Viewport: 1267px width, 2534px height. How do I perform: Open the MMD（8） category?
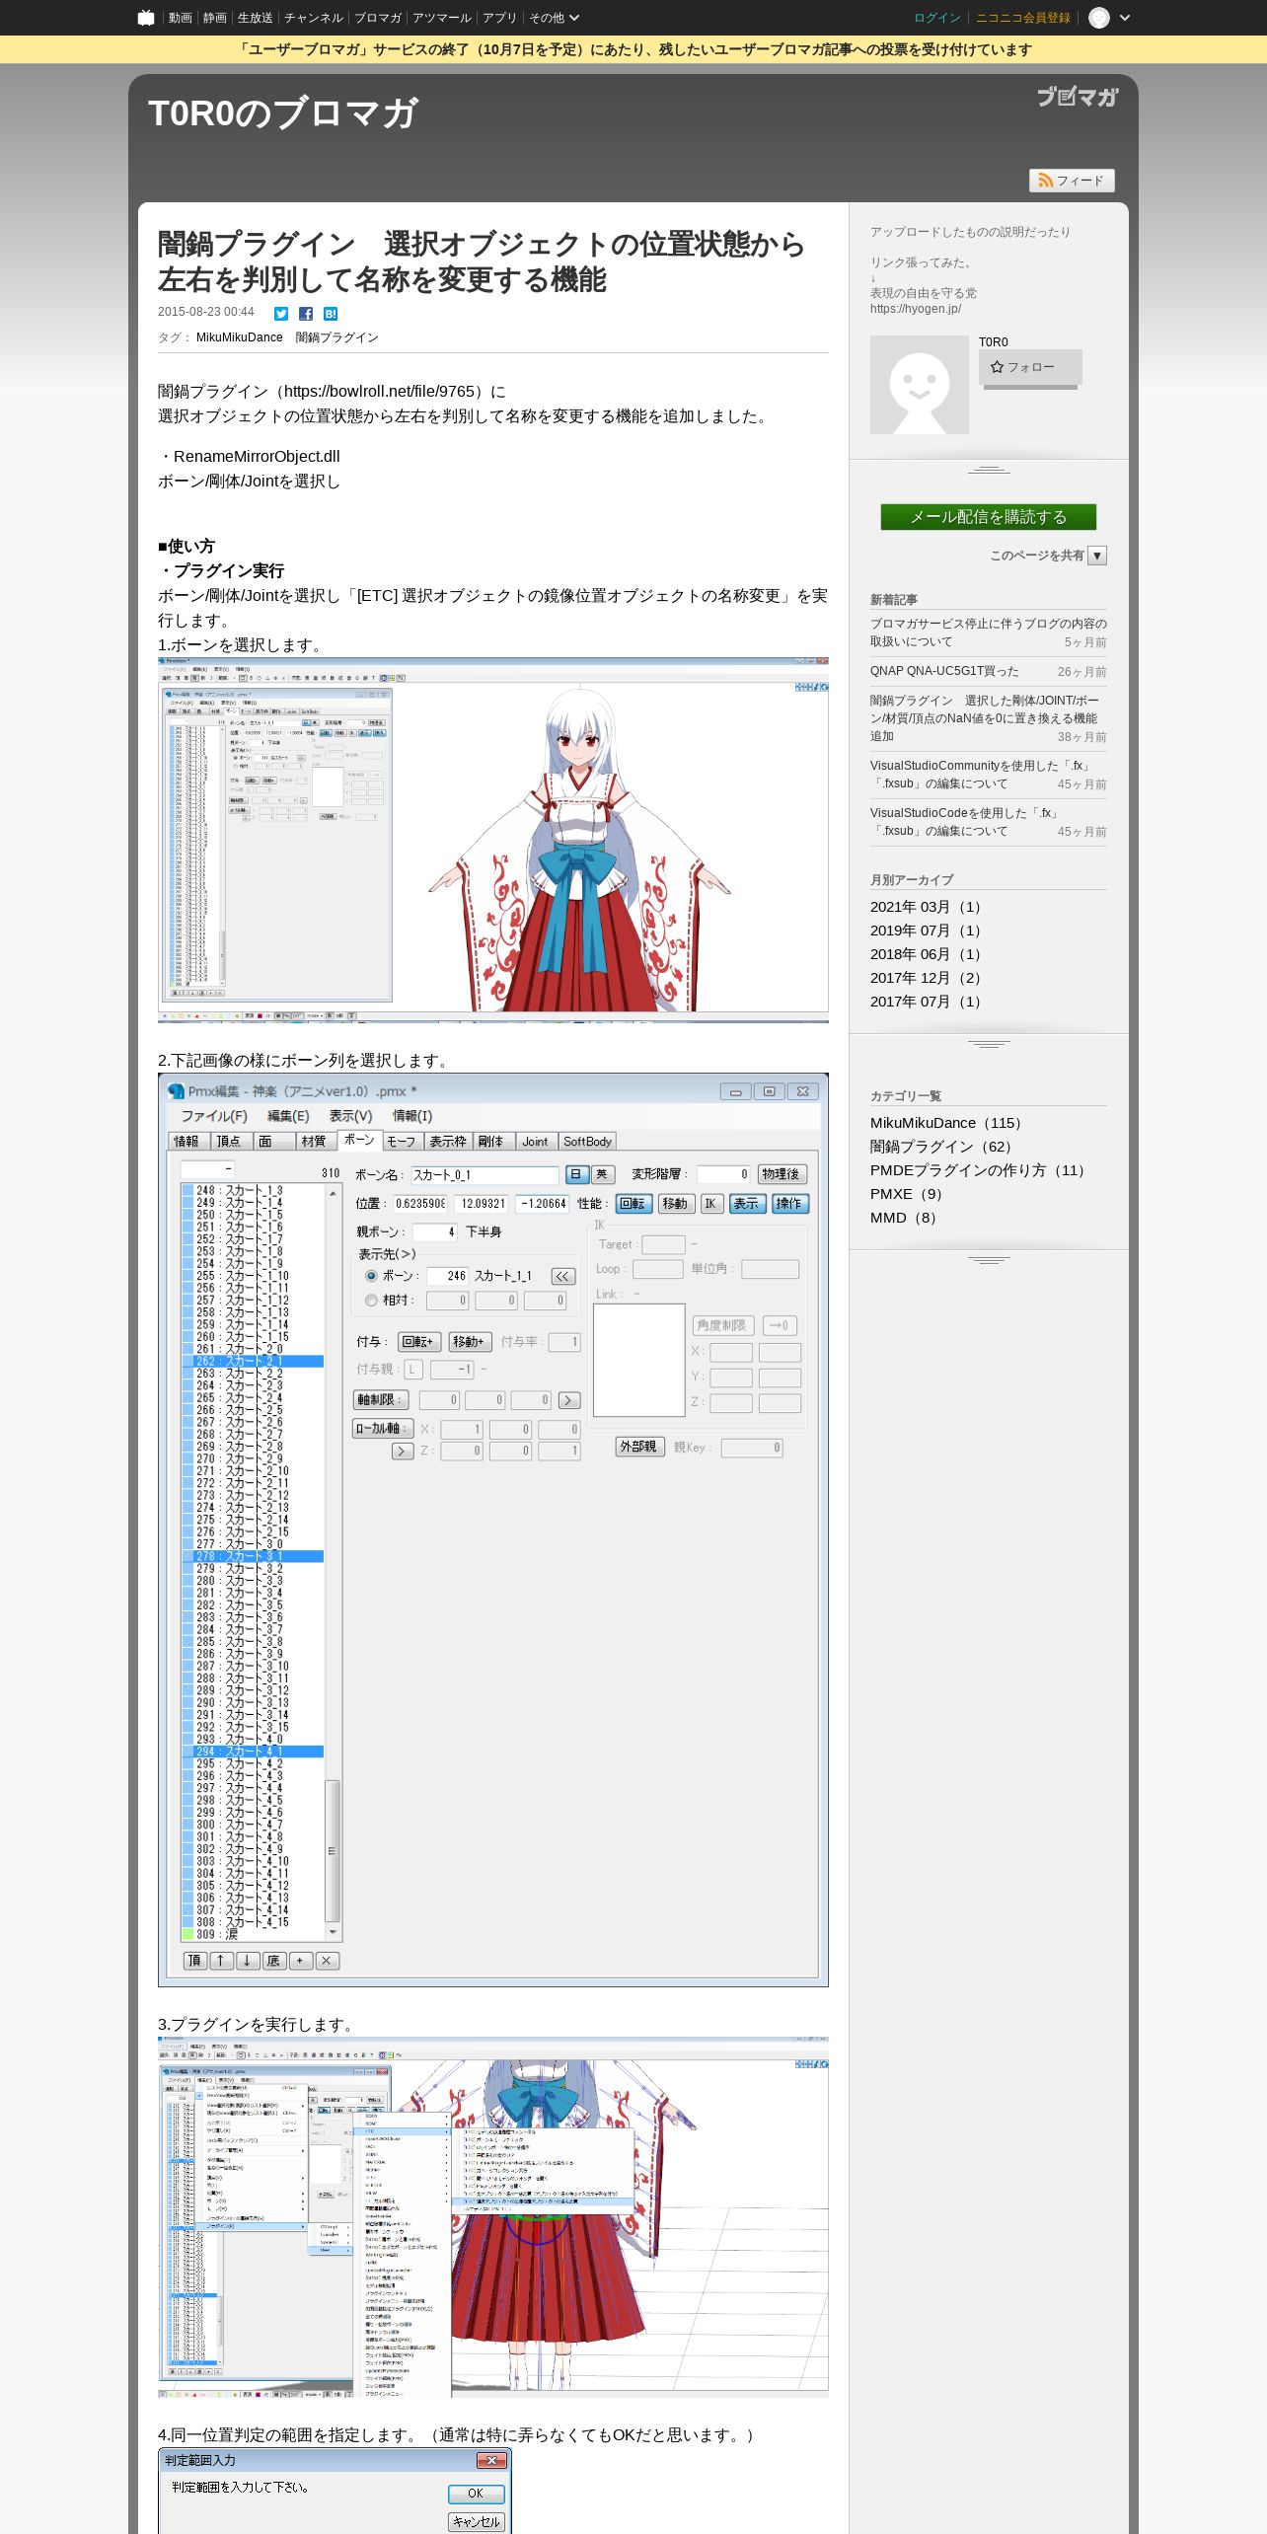pyautogui.click(x=907, y=1218)
